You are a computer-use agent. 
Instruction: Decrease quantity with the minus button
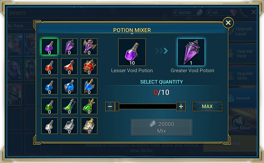point(110,106)
